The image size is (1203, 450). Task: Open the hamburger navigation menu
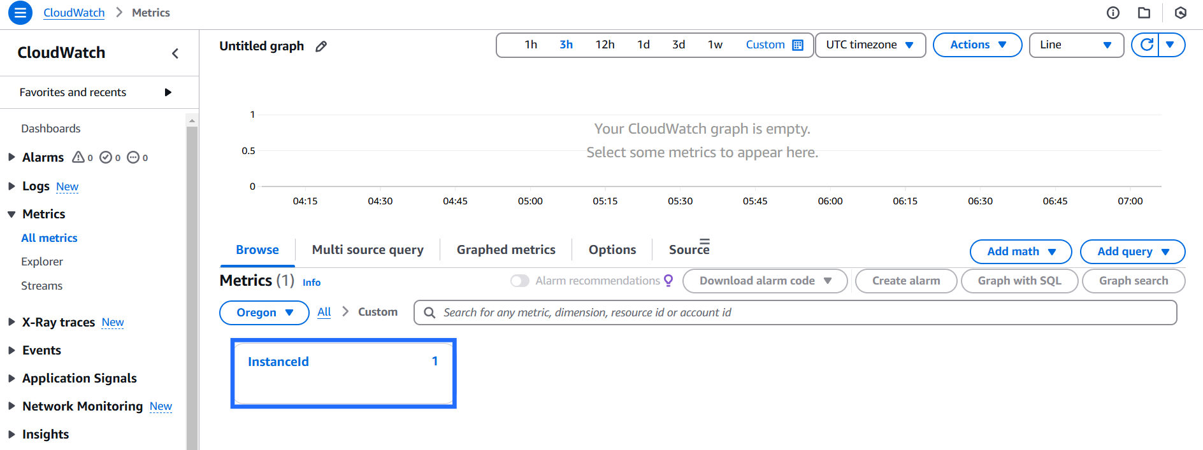20,13
